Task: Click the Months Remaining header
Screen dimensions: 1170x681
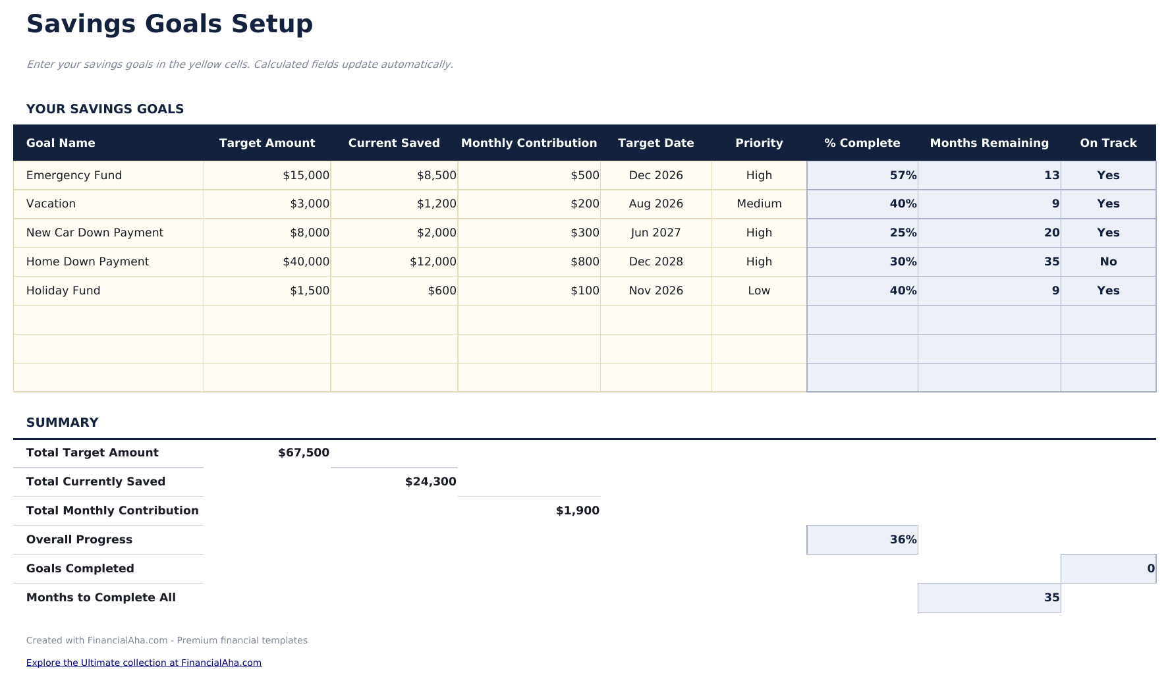Action: [x=989, y=142]
